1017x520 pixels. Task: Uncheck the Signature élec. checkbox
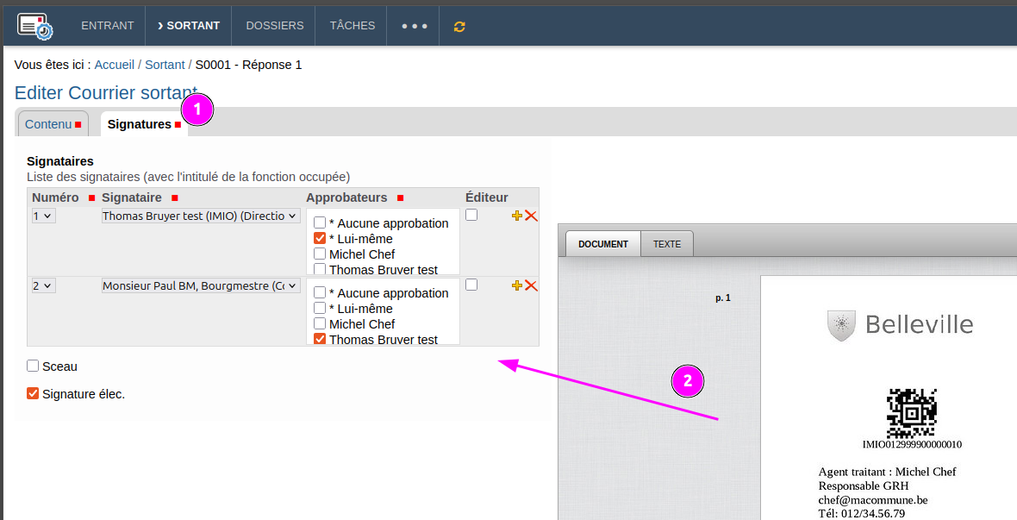click(x=33, y=394)
